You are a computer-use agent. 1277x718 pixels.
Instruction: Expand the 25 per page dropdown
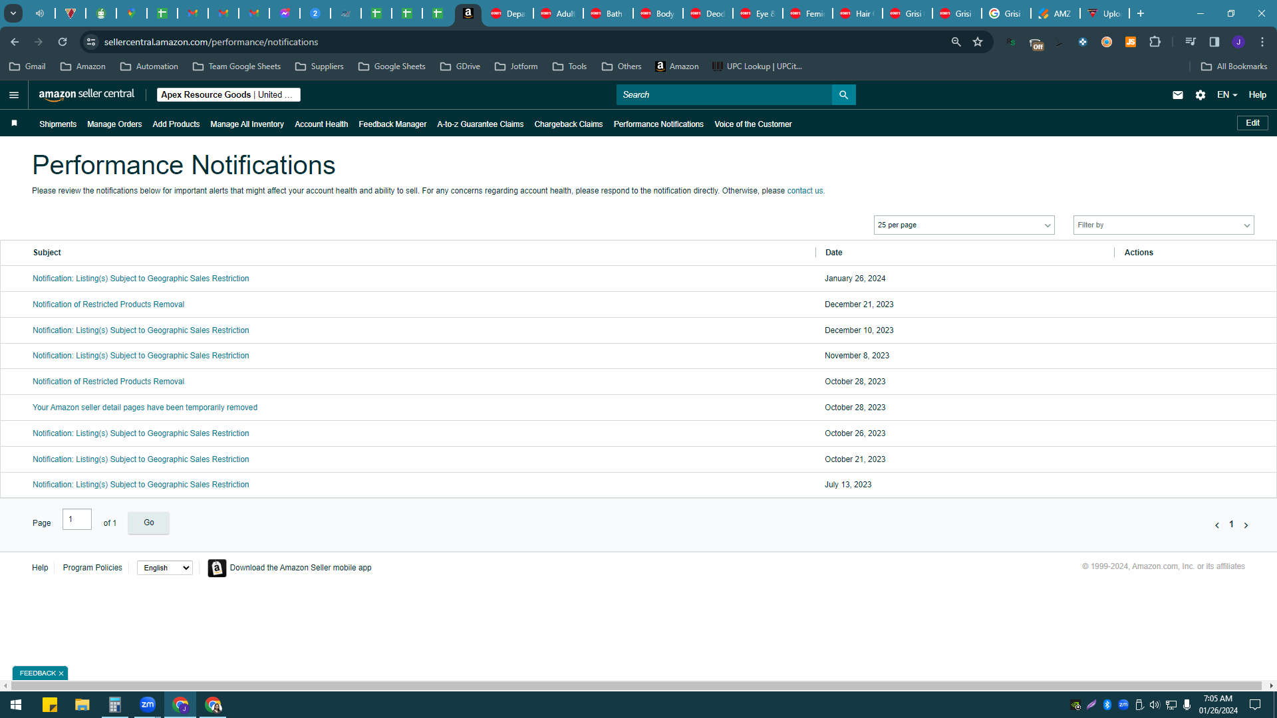pos(964,225)
